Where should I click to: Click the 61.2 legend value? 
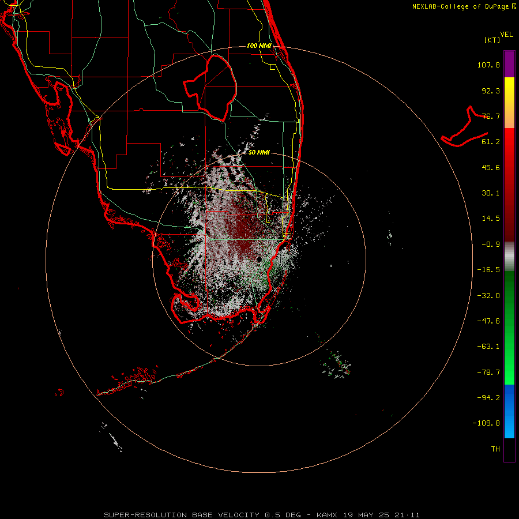[491, 142]
